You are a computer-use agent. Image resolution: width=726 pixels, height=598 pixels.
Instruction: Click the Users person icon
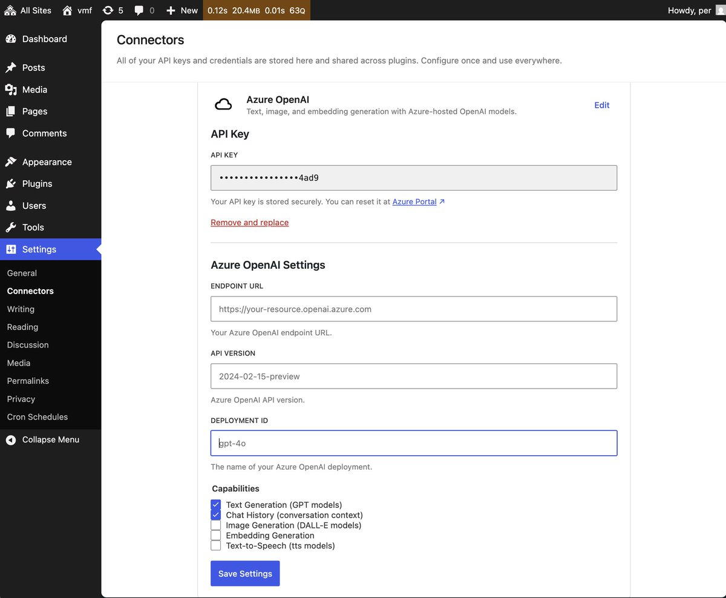tap(11, 206)
